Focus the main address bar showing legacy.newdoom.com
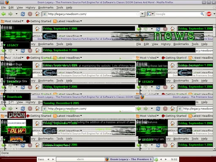216x162 pixels. 91,14
